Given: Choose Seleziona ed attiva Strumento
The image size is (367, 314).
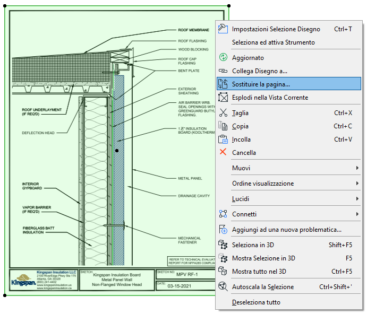Looking at the screenshot, I should 273,42.
